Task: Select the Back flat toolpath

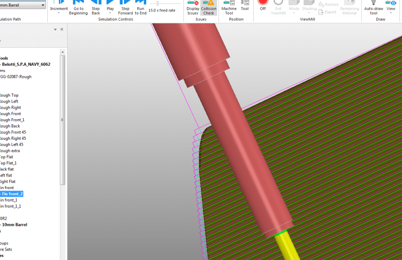Action: pyautogui.click(x=7, y=169)
